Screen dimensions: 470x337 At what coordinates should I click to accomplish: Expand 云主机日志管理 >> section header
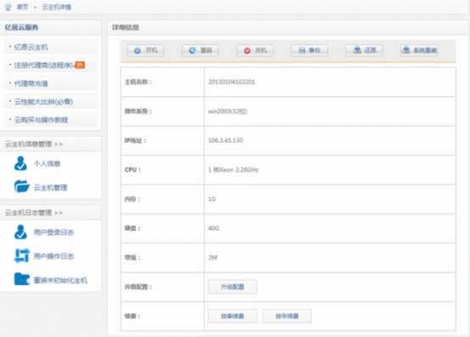[x=34, y=213]
